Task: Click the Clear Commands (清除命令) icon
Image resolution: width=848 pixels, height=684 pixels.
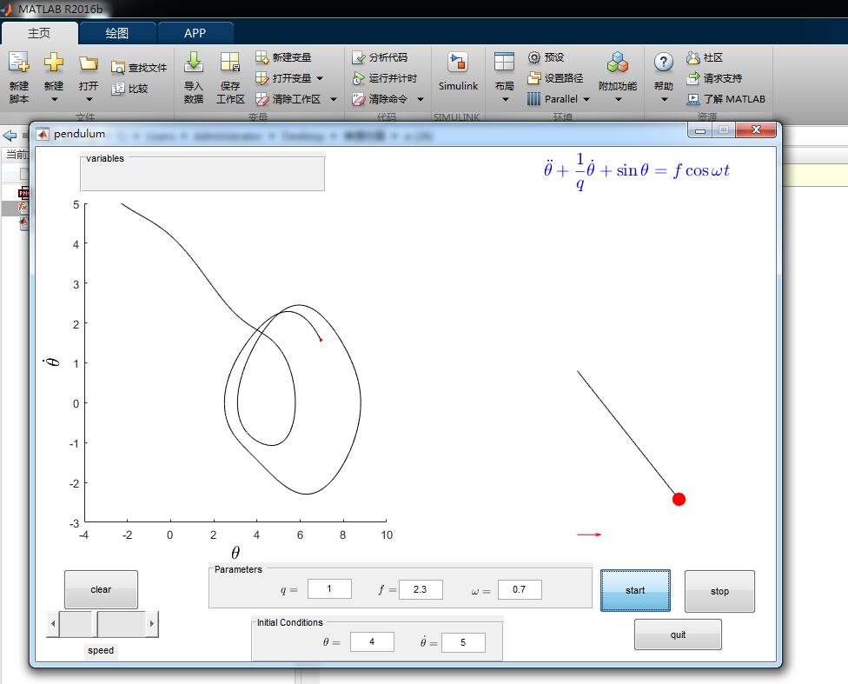Action: [359, 99]
